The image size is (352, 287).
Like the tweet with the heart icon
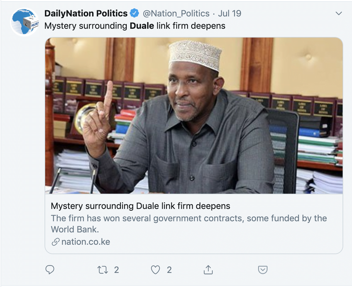click(155, 269)
